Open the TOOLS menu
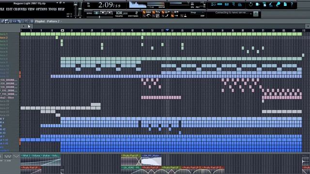This screenshot has height=174, width=310. coord(53,9)
